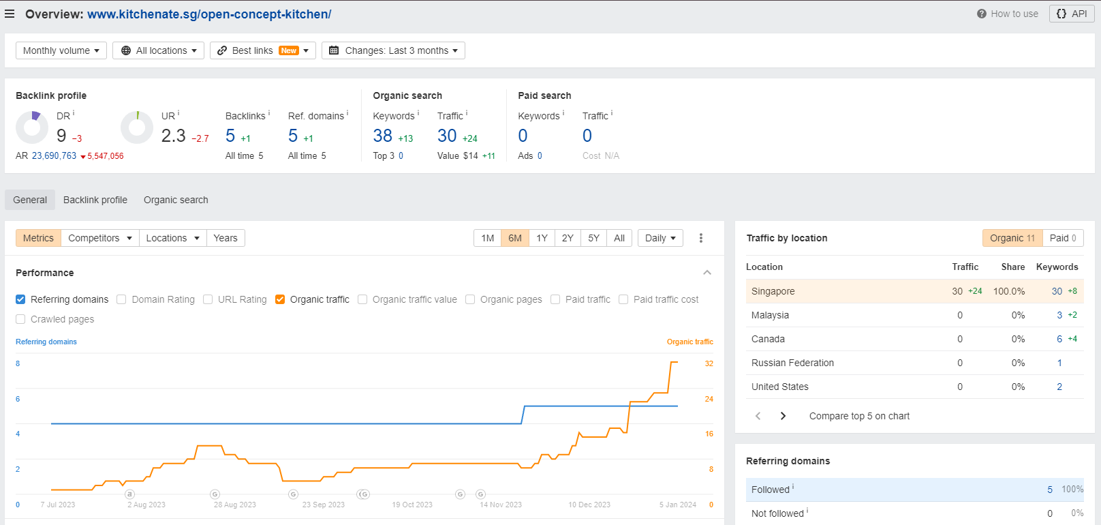Enable the Organic pages checkbox
This screenshot has height=525, width=1101.
[470, 299]
